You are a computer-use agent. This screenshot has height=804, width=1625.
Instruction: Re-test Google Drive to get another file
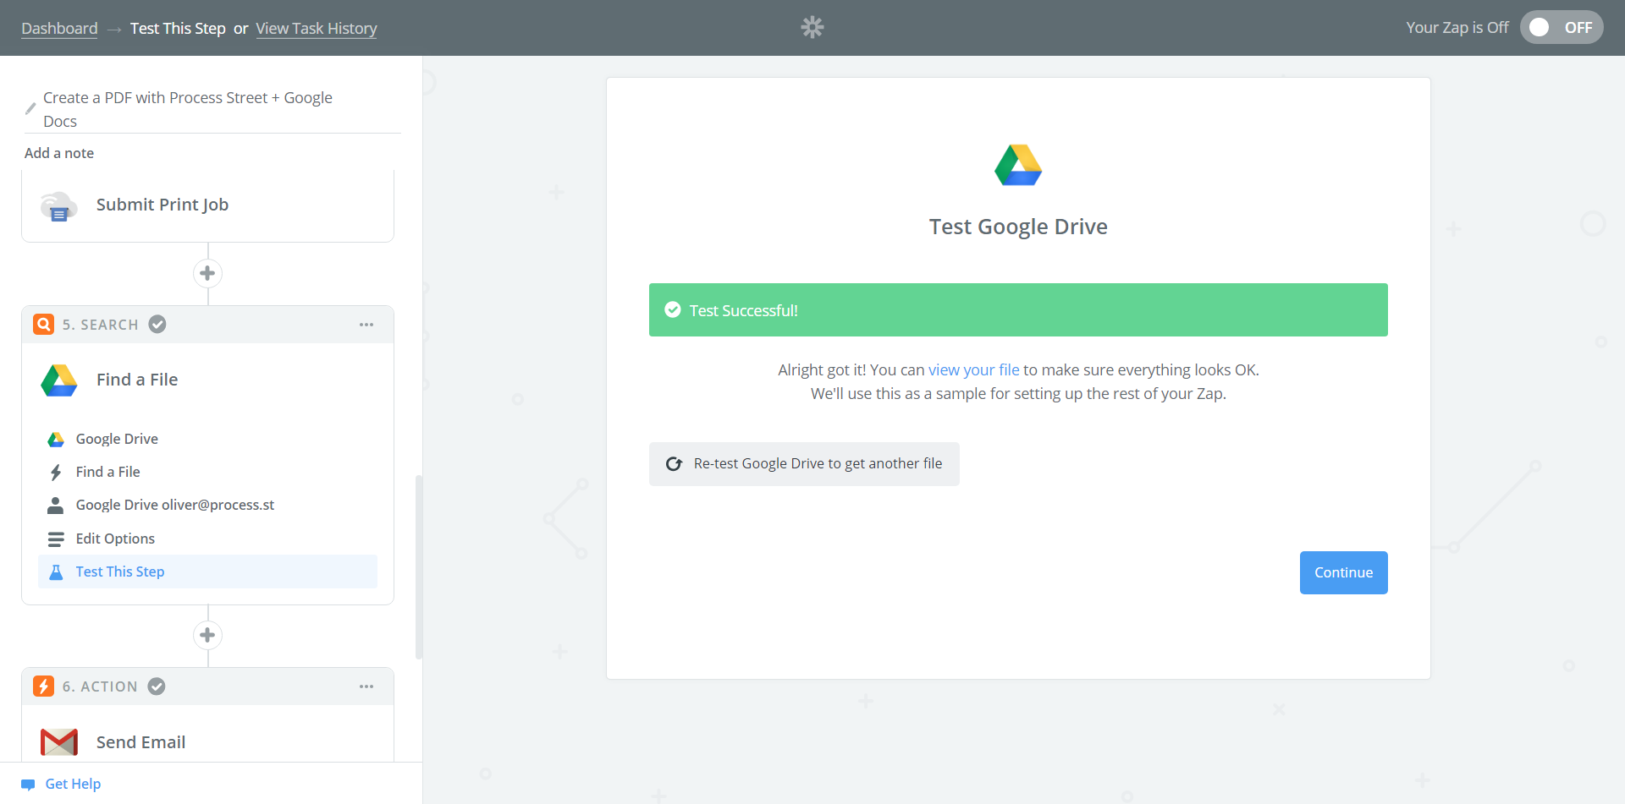[804, 464]
